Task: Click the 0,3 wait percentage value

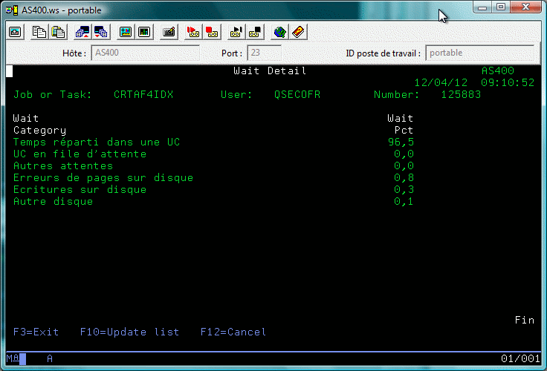Action: tap(404, 189)
